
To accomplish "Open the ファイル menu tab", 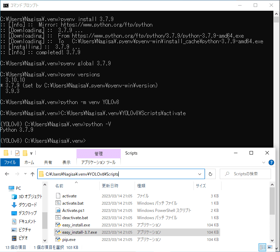I will (10, 162).
